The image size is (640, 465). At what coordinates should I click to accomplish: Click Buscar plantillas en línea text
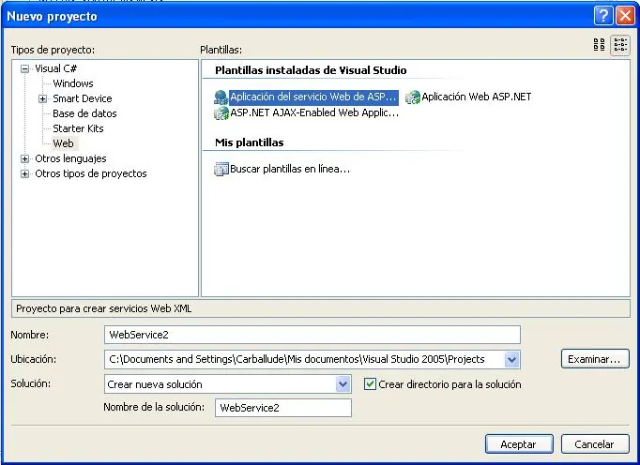[290, 169]
